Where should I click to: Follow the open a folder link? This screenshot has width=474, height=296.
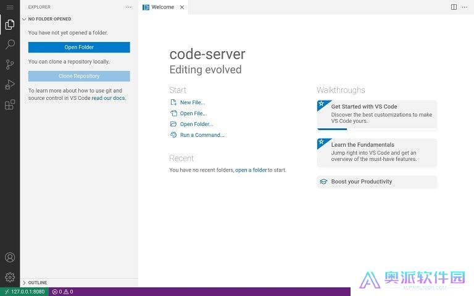pos(251,170)
